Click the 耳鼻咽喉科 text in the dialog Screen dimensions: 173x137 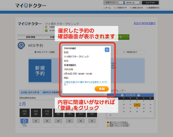coord(70,65)
